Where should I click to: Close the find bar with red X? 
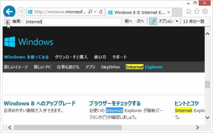7,21
